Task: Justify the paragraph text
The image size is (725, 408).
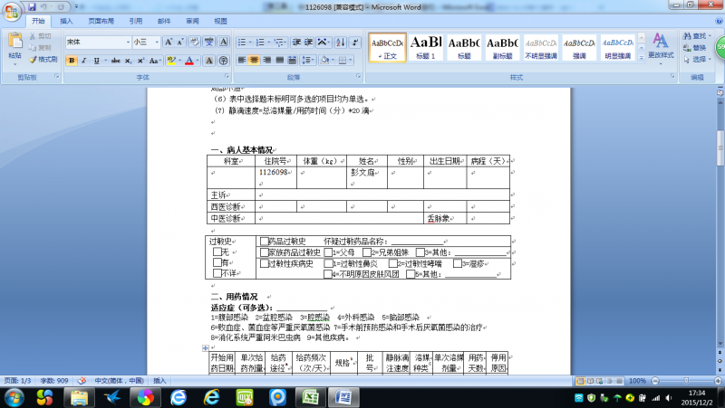Action: pyautogui.click(x=279, y=61)
